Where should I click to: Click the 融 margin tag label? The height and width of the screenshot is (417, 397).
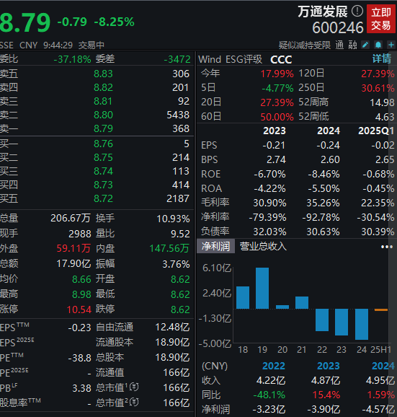(x=352, y=45)
